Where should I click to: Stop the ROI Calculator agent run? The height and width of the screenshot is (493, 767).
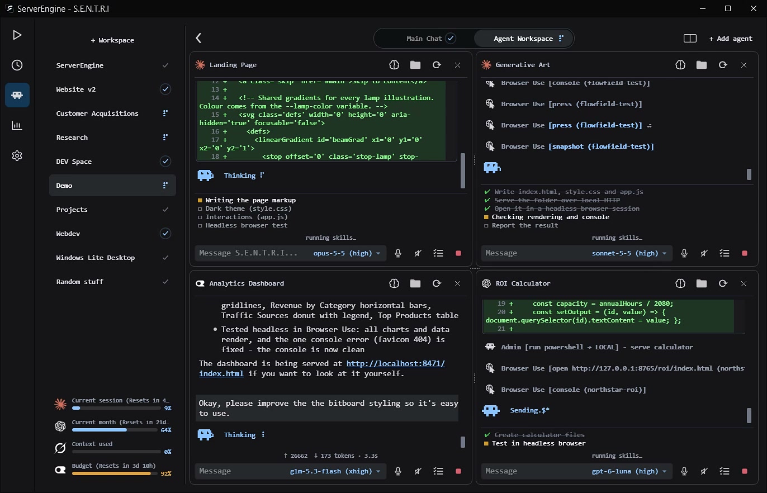tap(745, 471)
